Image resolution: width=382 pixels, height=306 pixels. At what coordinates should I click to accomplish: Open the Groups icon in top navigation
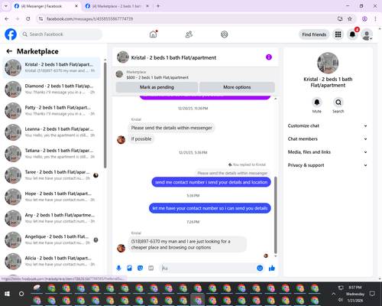click(x=225, y=34)
